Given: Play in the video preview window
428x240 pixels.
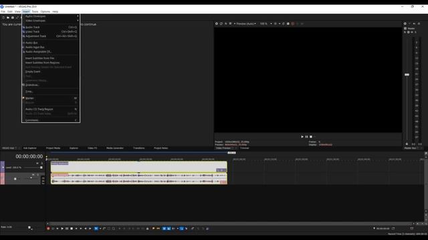Looking at the screenshot, I should pos(302,137).
